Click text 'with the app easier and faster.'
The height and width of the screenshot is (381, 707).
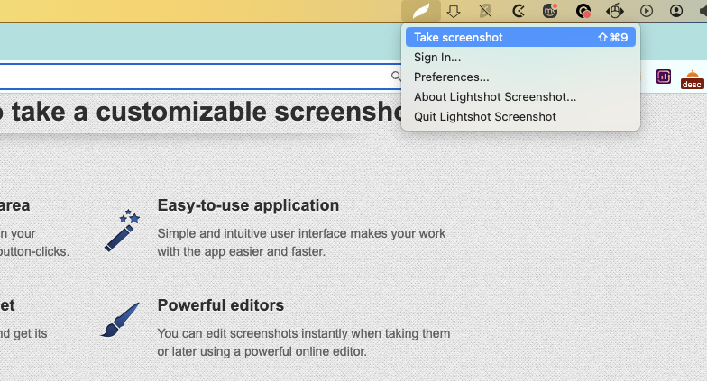242,251
